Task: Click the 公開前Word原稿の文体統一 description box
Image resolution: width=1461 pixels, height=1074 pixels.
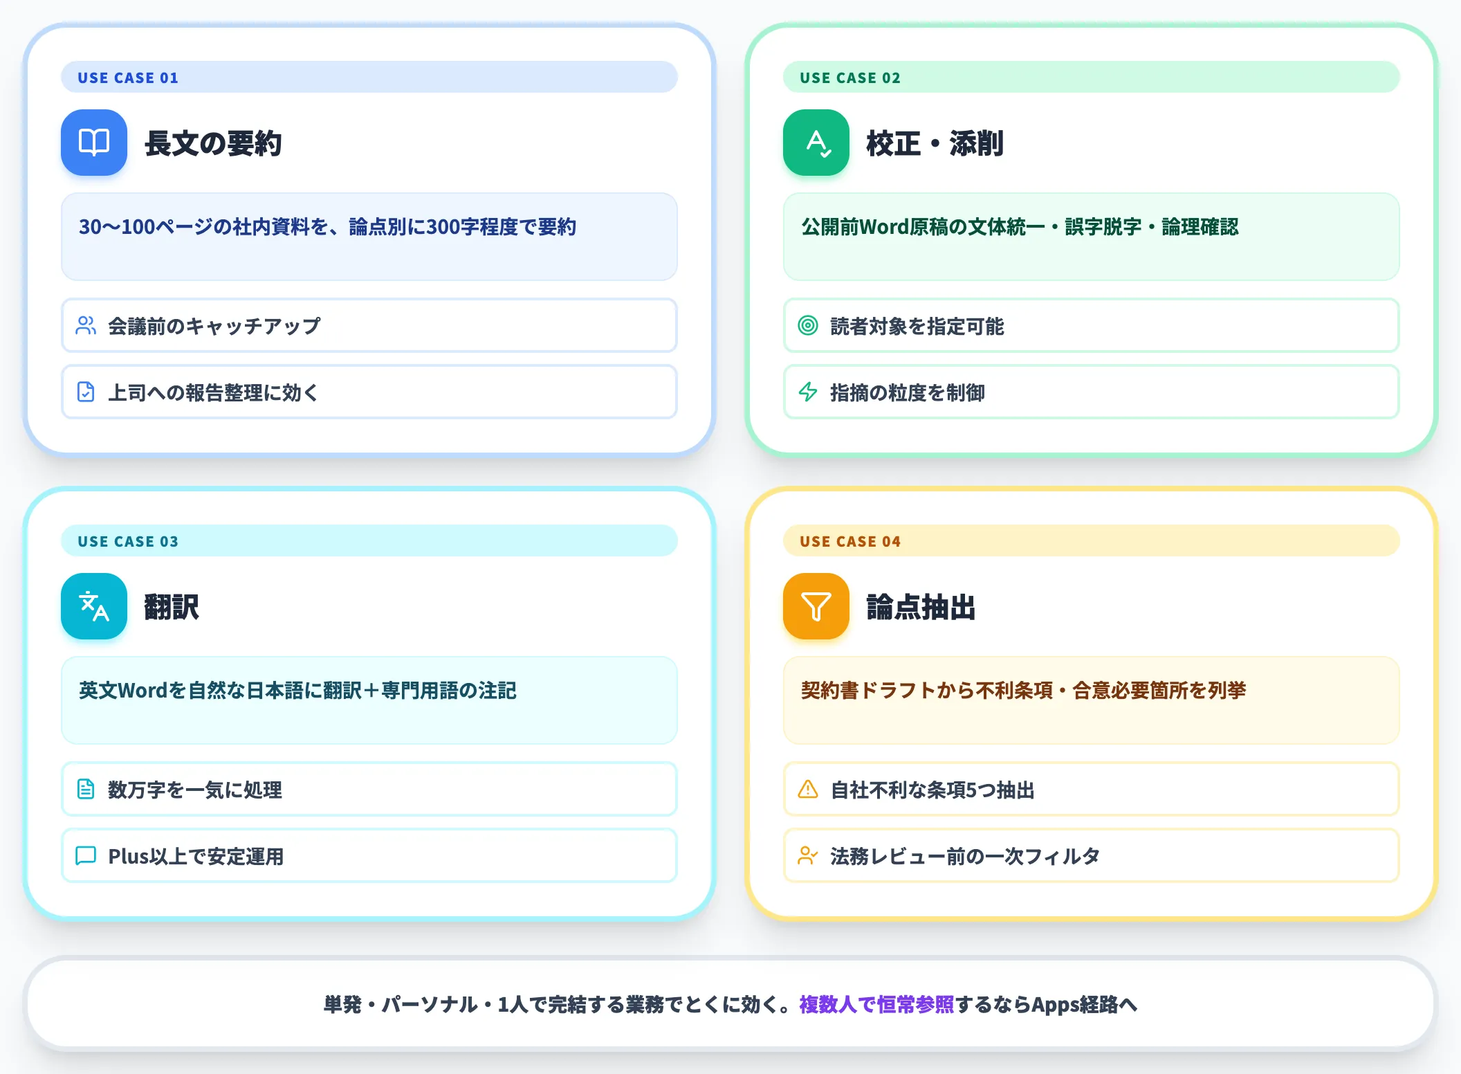Action: 1092,237
